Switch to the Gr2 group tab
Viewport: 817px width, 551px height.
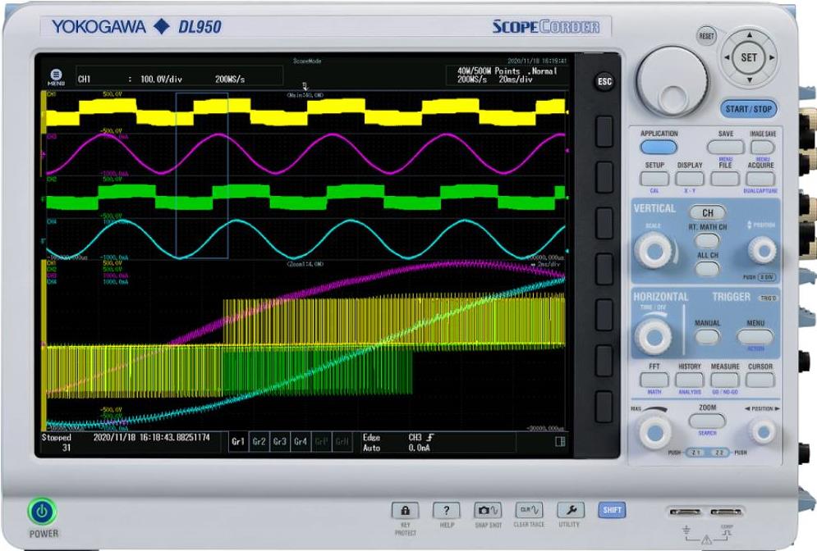pyautogui.click(x=259, y=441)
